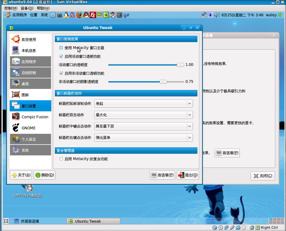Launch the screenshot camera tool in the panel
The width and height of the screenshot is (286, 231).
pos(60,15)
